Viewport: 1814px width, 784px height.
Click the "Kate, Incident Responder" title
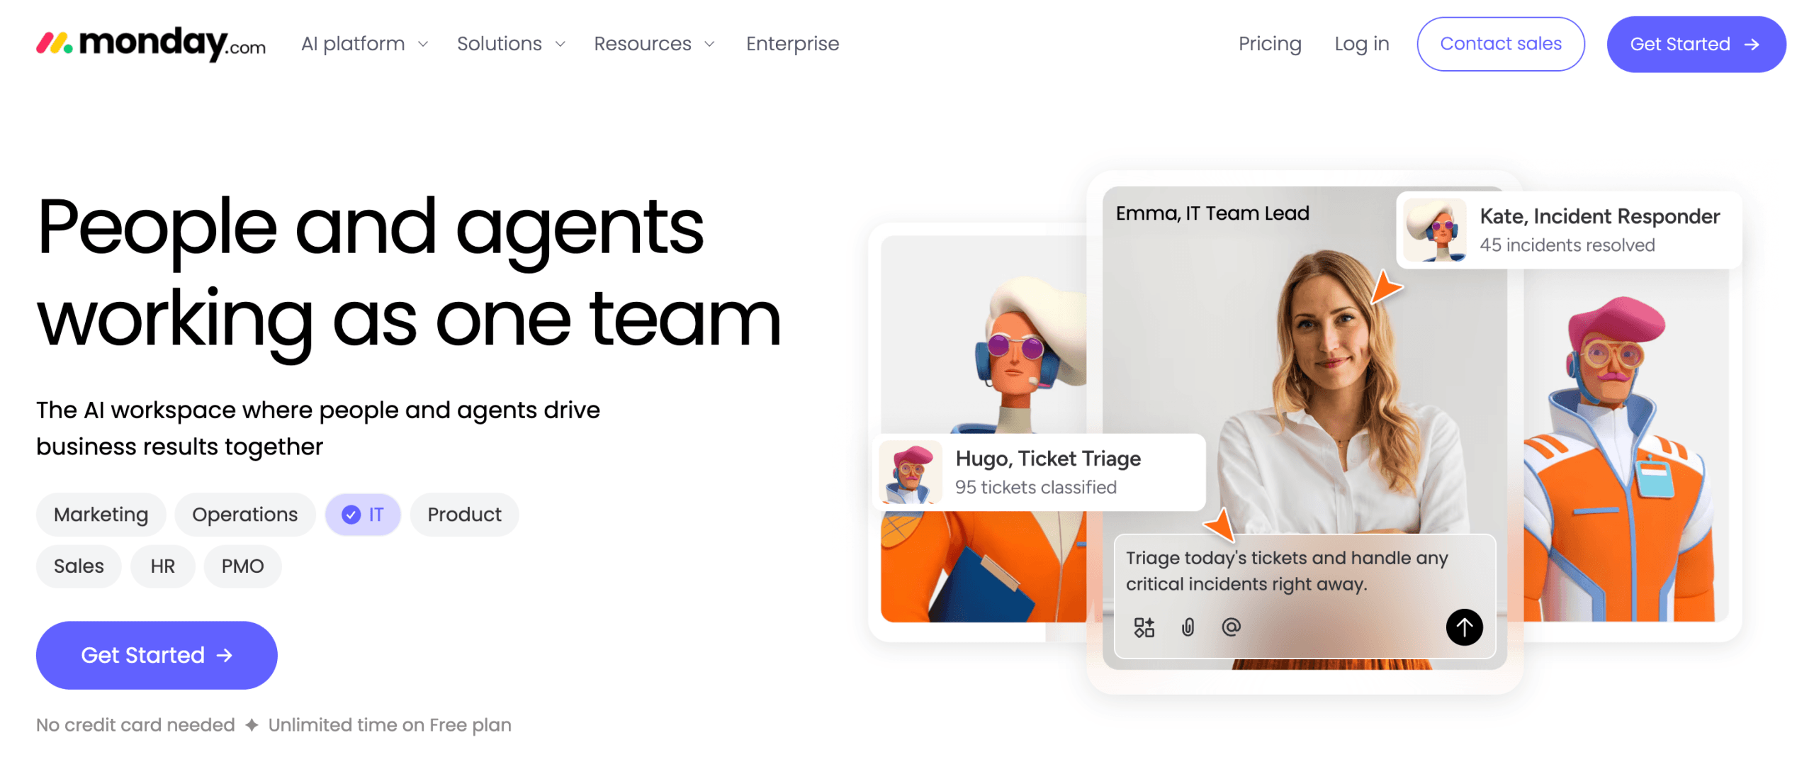click(x=1599, y=216)
